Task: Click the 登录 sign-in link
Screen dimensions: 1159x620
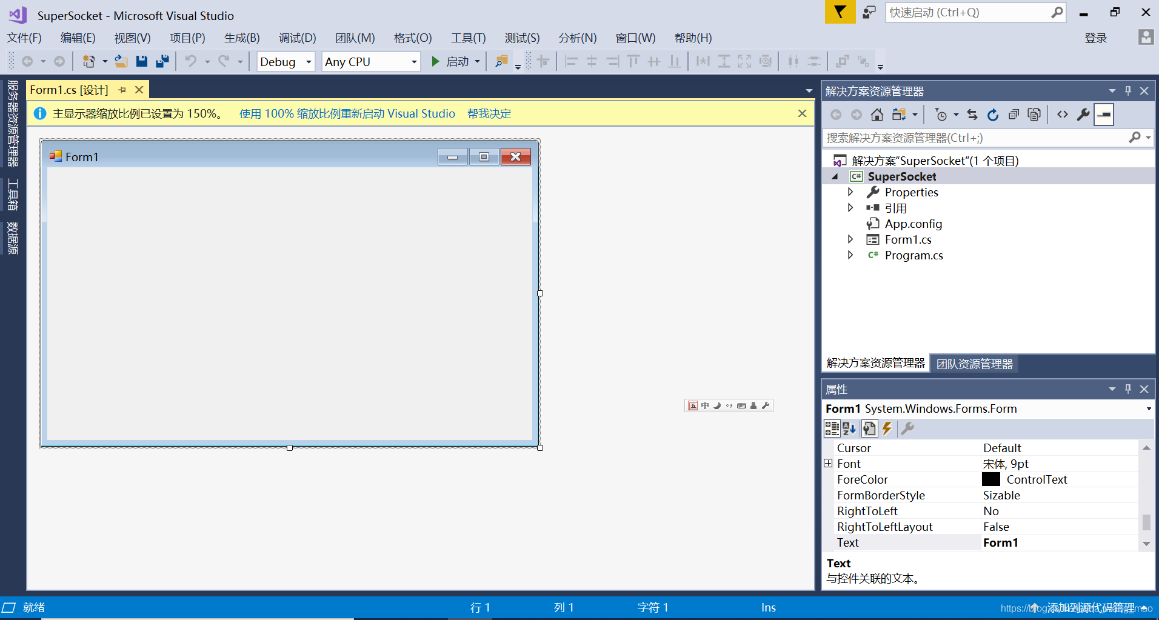Action: click(1095, 38)
